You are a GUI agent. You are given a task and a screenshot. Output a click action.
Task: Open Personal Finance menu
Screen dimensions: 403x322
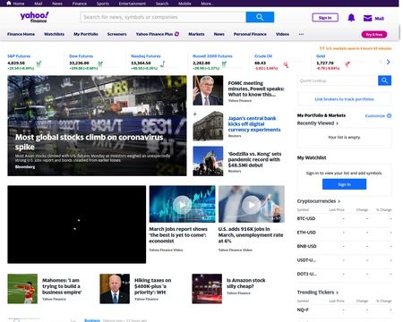click(x=250, y=34)
